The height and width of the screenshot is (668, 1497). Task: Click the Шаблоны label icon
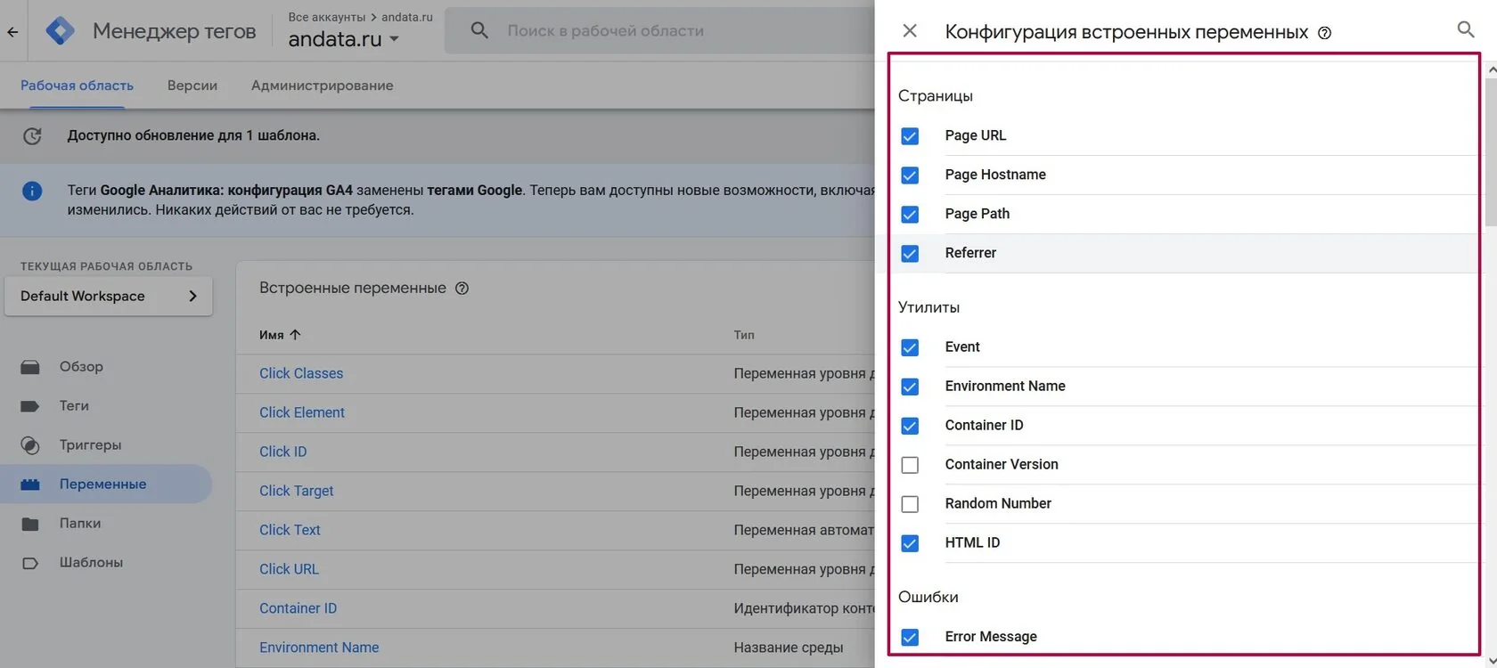pos(30,563)
